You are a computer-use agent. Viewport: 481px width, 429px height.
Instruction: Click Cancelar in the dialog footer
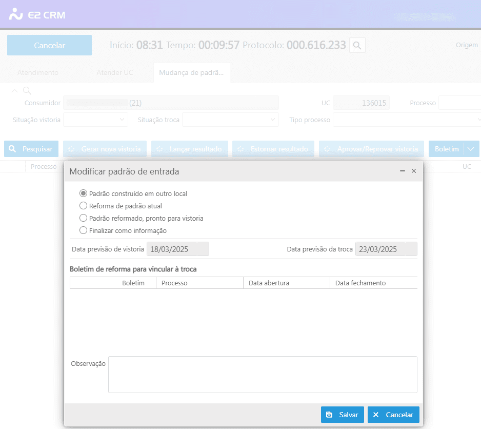pos(393,415)
